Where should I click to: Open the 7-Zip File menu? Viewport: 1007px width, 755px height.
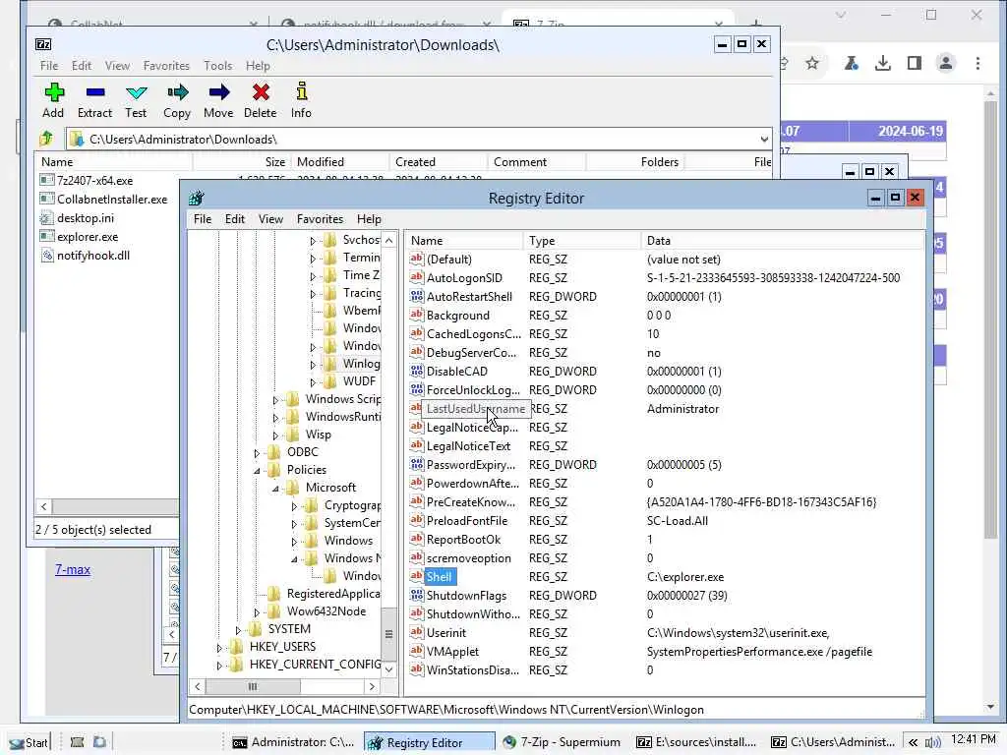coord(49,66)
